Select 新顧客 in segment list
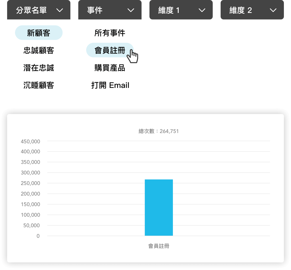Viewport: 291px width, 270px height. coord(39,33)
